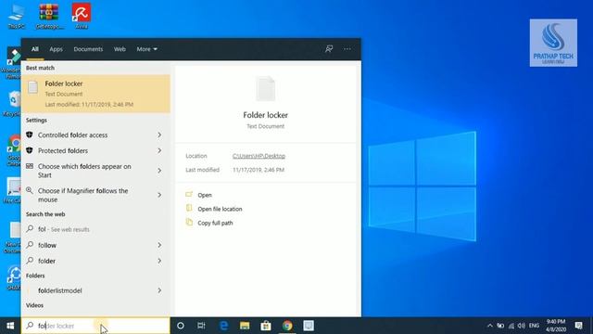593x334 pixels.
Task: Open the More dropdown in search filters
Action: click(146, 49)
